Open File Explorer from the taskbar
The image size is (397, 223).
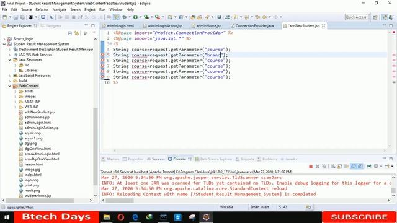106,217
